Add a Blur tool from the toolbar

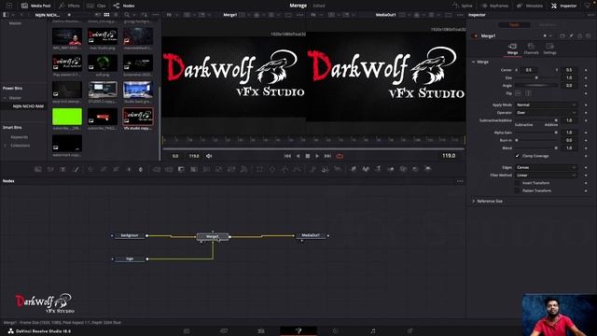click(141, 169)
